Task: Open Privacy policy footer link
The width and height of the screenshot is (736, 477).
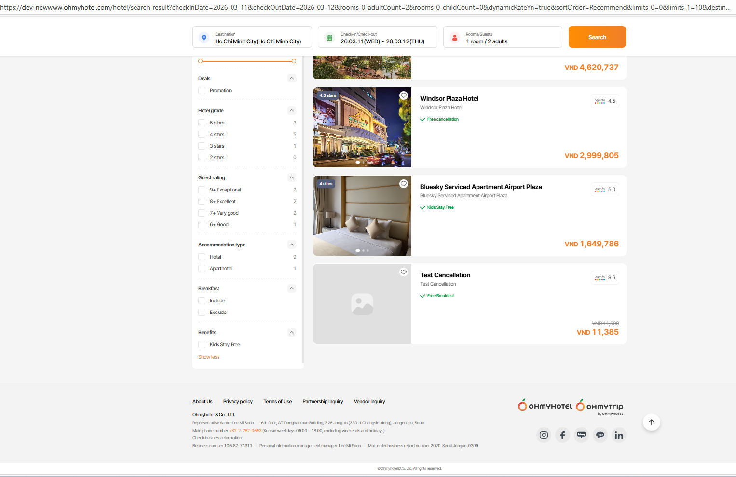Action: pyautogui.click(x=238, y=402)
